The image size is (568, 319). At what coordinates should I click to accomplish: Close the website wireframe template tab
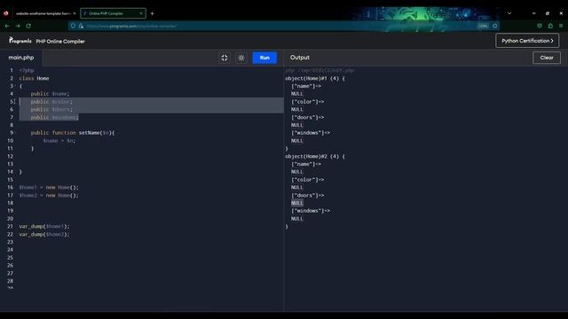(x=75, y=13)
